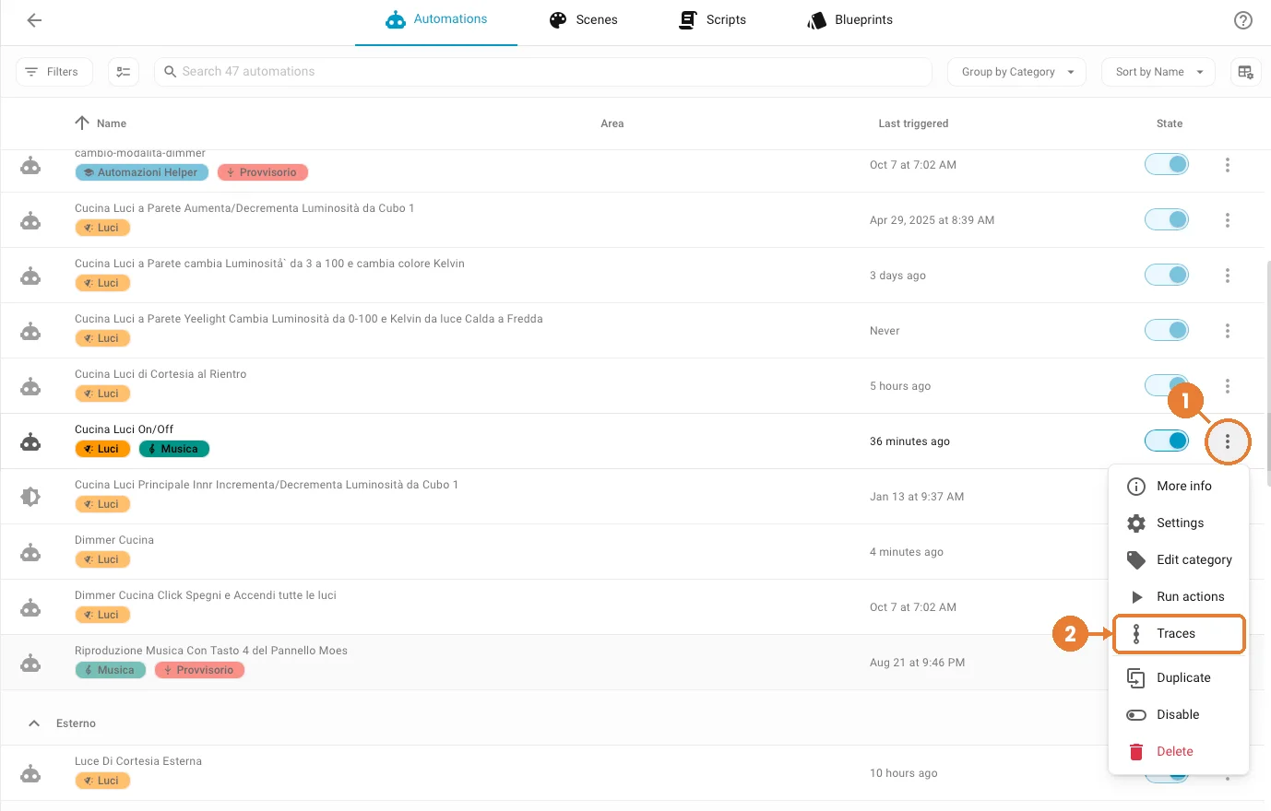Viewport: 1271px width, 811px height.
Task: Collapse the Esterno group
Action: pyautogui.click(x=34, y=723)
